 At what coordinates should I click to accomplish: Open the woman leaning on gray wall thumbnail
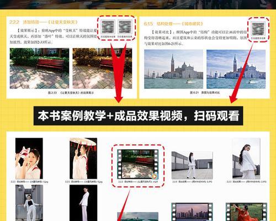click(x=29, y=203)
